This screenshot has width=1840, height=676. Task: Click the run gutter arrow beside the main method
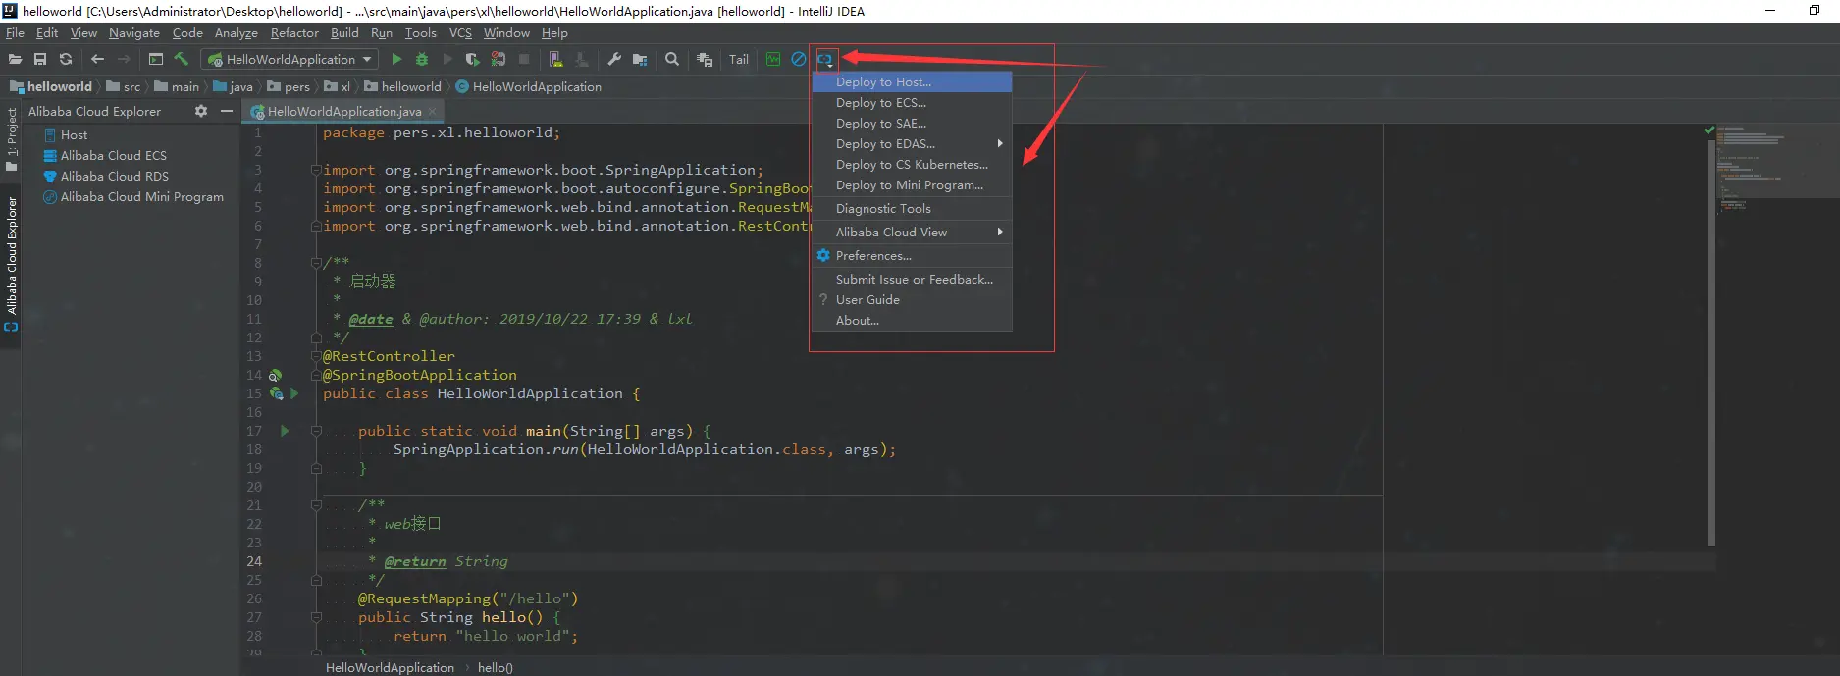(x=285, y=431)
